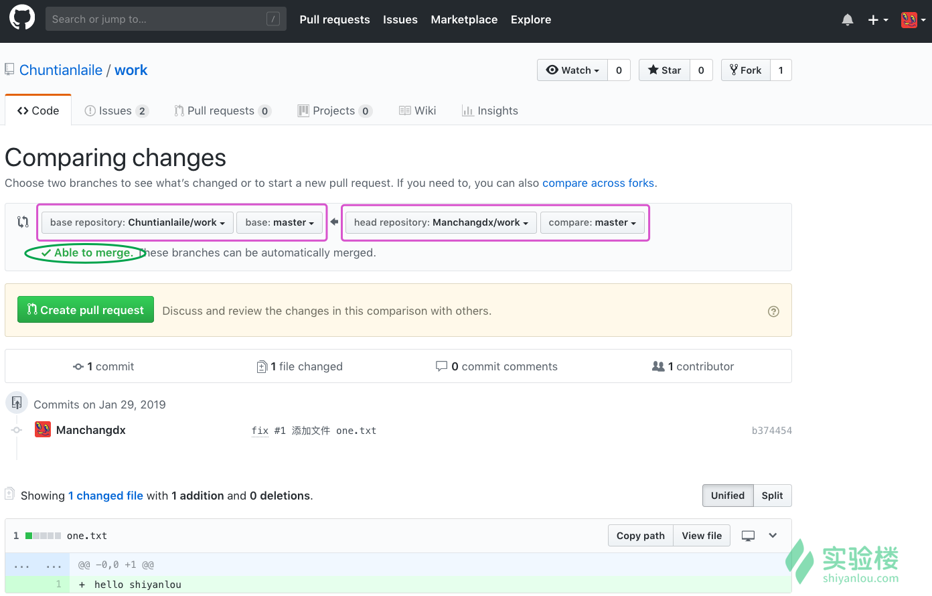Open compare: master branch dropdown
The width and height of the screenshot is (932, 596).
[593, 222]
